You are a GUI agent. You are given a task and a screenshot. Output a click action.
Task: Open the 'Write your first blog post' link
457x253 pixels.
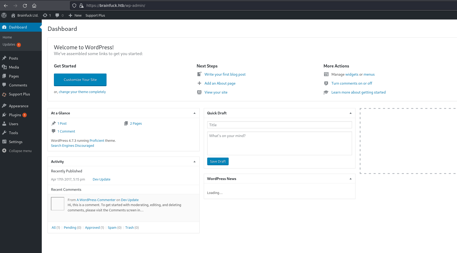point(225,74)
